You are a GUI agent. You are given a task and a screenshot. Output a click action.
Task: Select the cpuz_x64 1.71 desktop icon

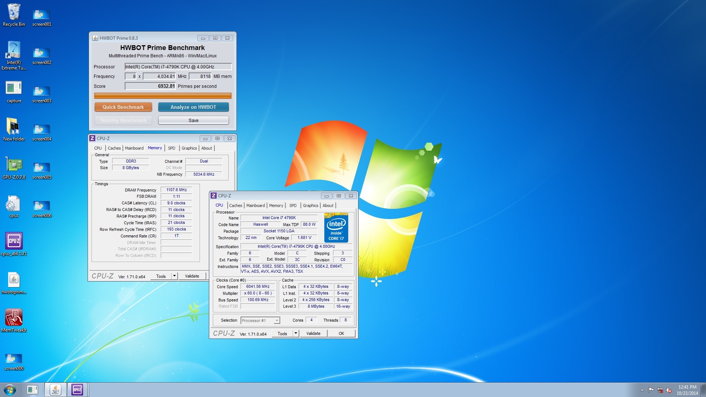(x=14, y=244)
